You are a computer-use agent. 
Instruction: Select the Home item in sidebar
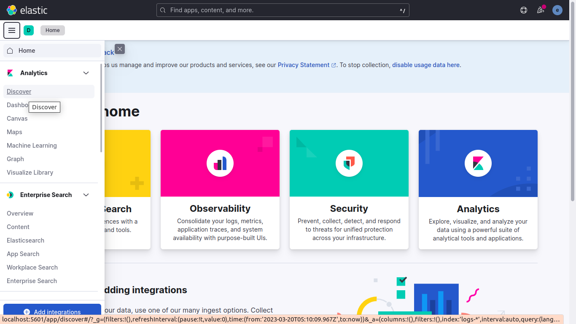coord(52,51)
